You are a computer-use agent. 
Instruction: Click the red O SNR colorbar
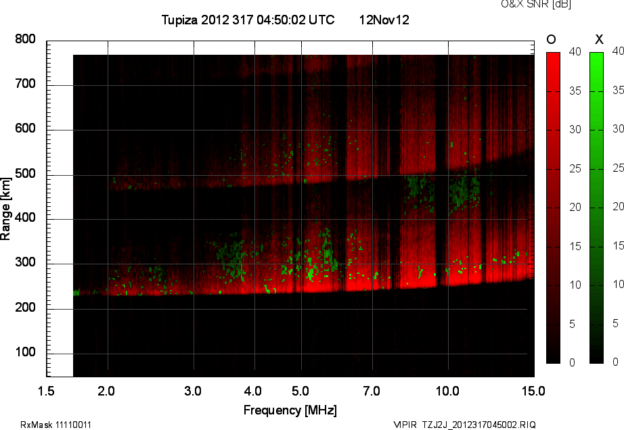click(x=553, y=208)
